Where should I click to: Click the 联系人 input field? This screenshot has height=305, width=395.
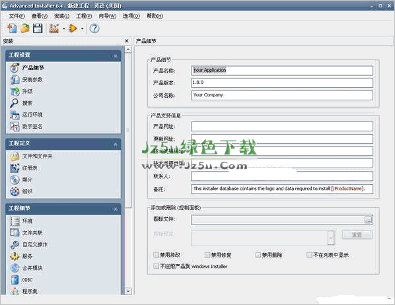[282, 176]
